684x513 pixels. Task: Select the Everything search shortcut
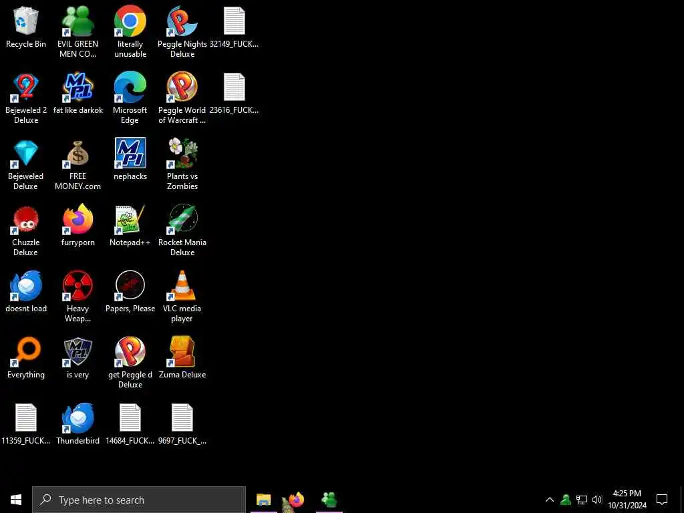click(x=26, y=357)
